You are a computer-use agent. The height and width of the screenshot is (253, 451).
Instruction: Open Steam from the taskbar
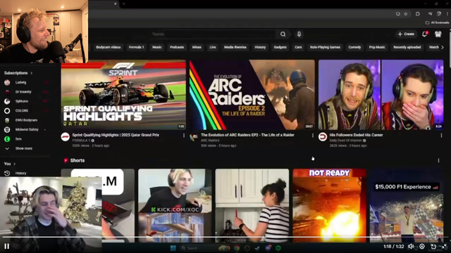[257, 248]
